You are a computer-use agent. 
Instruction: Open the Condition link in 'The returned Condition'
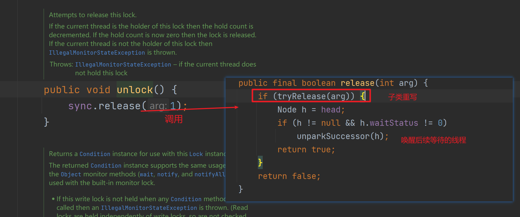(106, 166)
